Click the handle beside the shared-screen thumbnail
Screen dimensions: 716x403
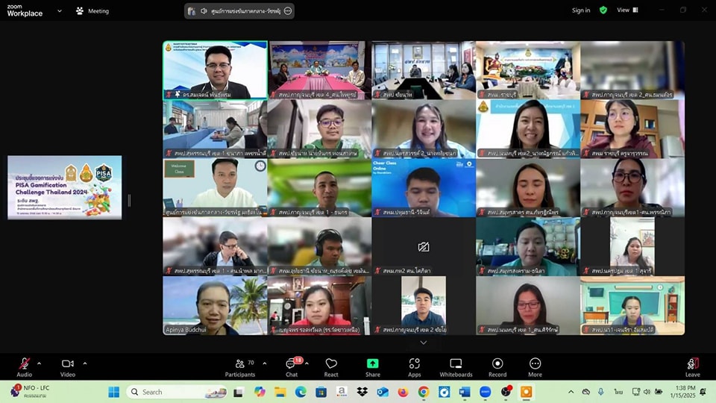[129, 200]
